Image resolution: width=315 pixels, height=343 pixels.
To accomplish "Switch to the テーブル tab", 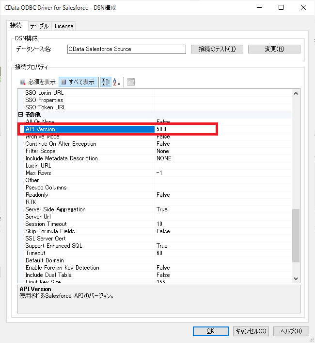I will [x=39, y=26].
